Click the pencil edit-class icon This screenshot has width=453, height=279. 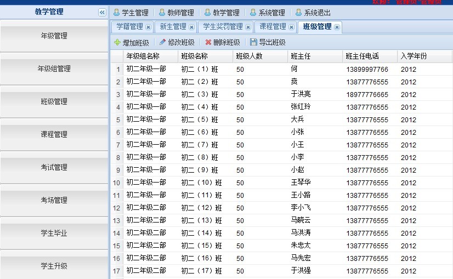(162, 42)
